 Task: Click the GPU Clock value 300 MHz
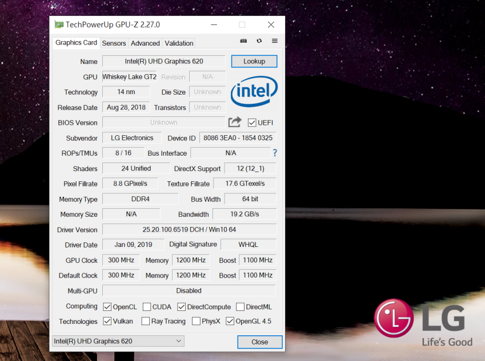(x=121, y=260)
